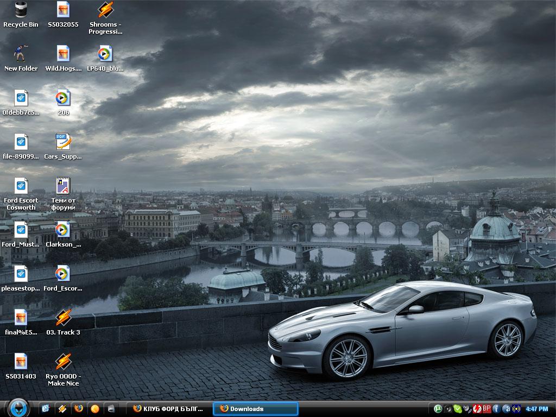Launch Firefox from quick launch bar
Viewport: 556px width, 417px height.
point(79,408)
